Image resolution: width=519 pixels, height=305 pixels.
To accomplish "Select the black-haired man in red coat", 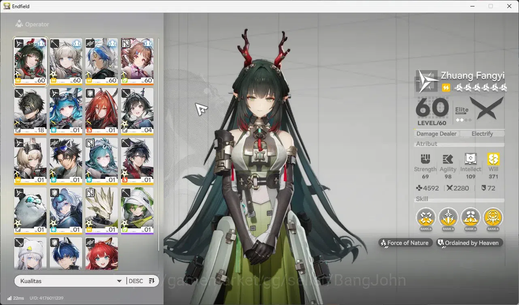I will point(137,161).
